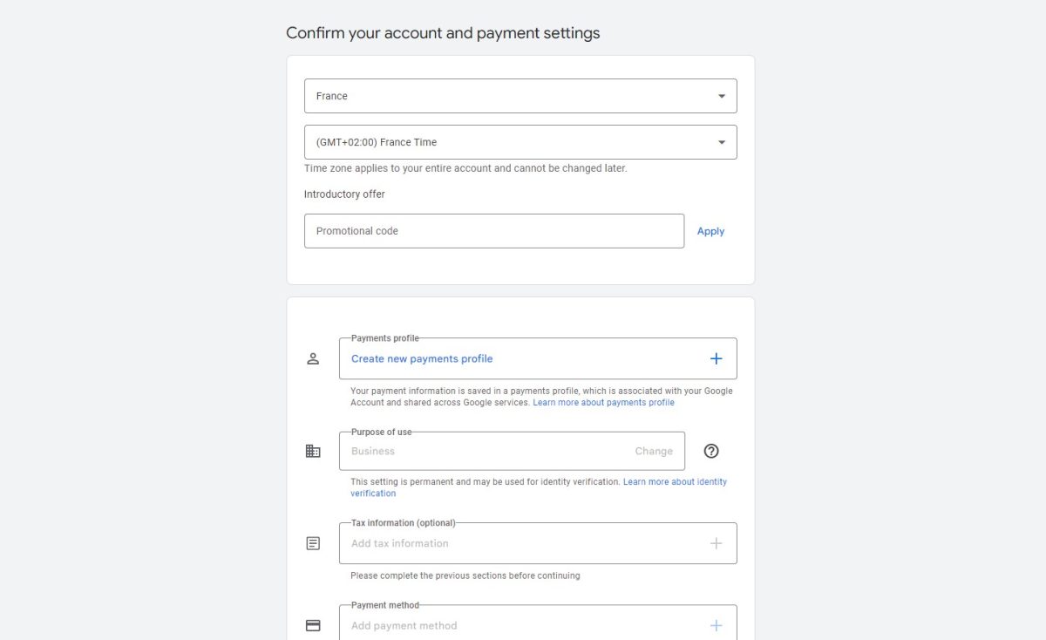The width and height of the screenshot is (1046, 640).
Task: Open Learn more about identity verification link
Action: (x=539, y=487)
